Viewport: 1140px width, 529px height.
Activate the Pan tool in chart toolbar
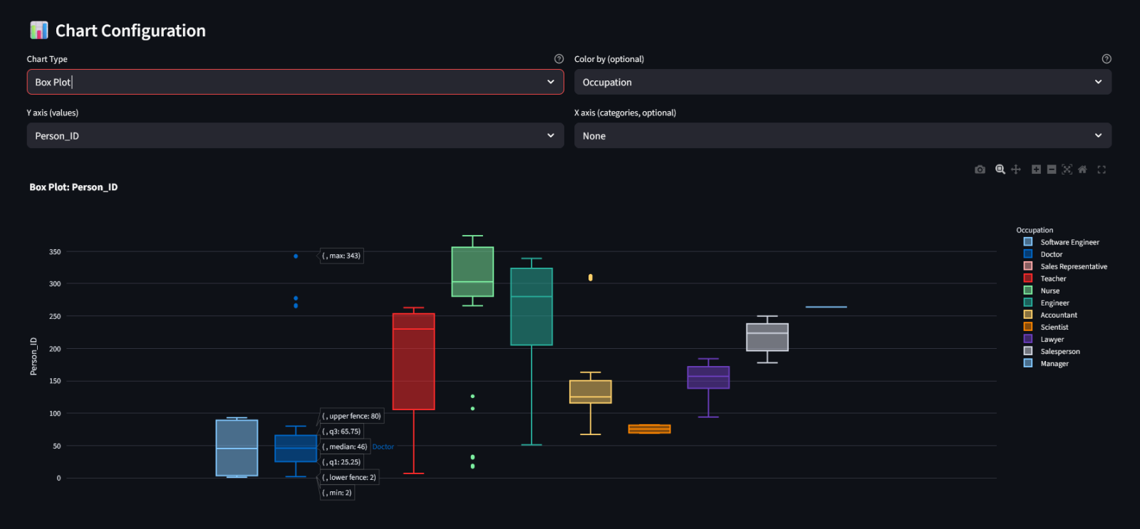[x=1016, y=169]
